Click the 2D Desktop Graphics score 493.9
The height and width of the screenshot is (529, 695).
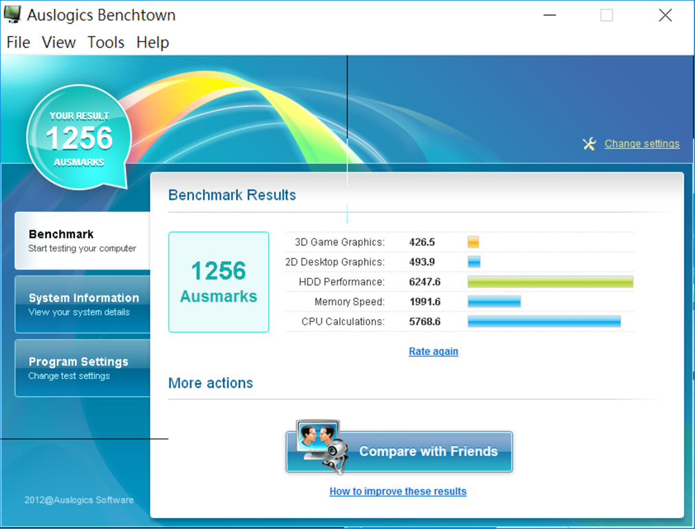click(422, 262)
